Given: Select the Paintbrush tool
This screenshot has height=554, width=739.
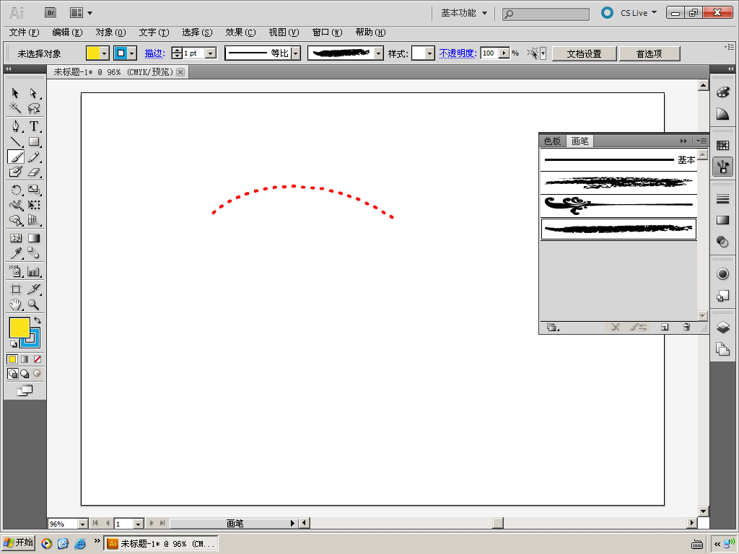Looking at the screenshot, I should 15,157.
